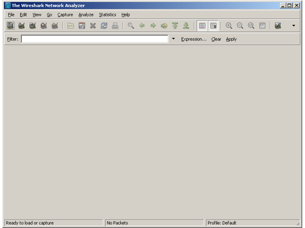Print packets with printer icon
This screenshot has width=305, height=228.
[115, 26]
